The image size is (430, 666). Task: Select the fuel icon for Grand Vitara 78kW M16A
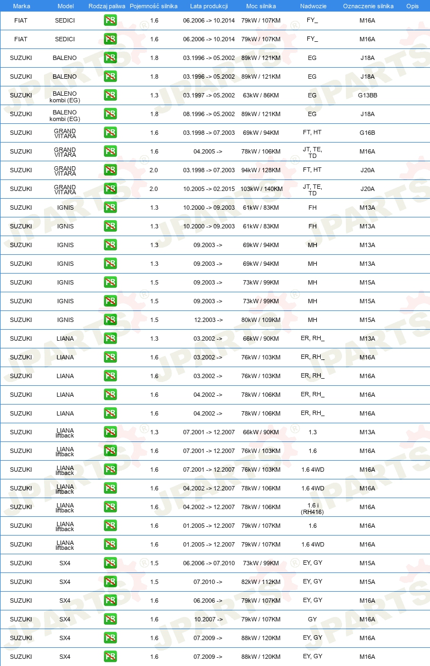(110, 151)
